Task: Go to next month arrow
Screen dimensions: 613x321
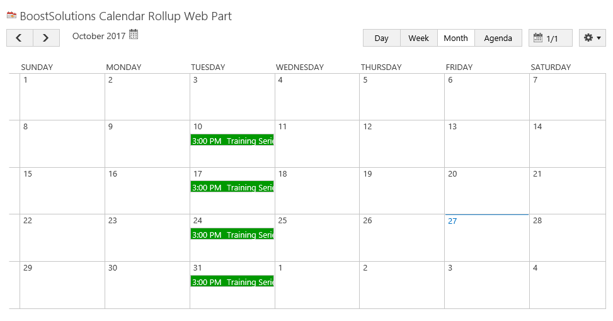Action: [x=46, y=38]
